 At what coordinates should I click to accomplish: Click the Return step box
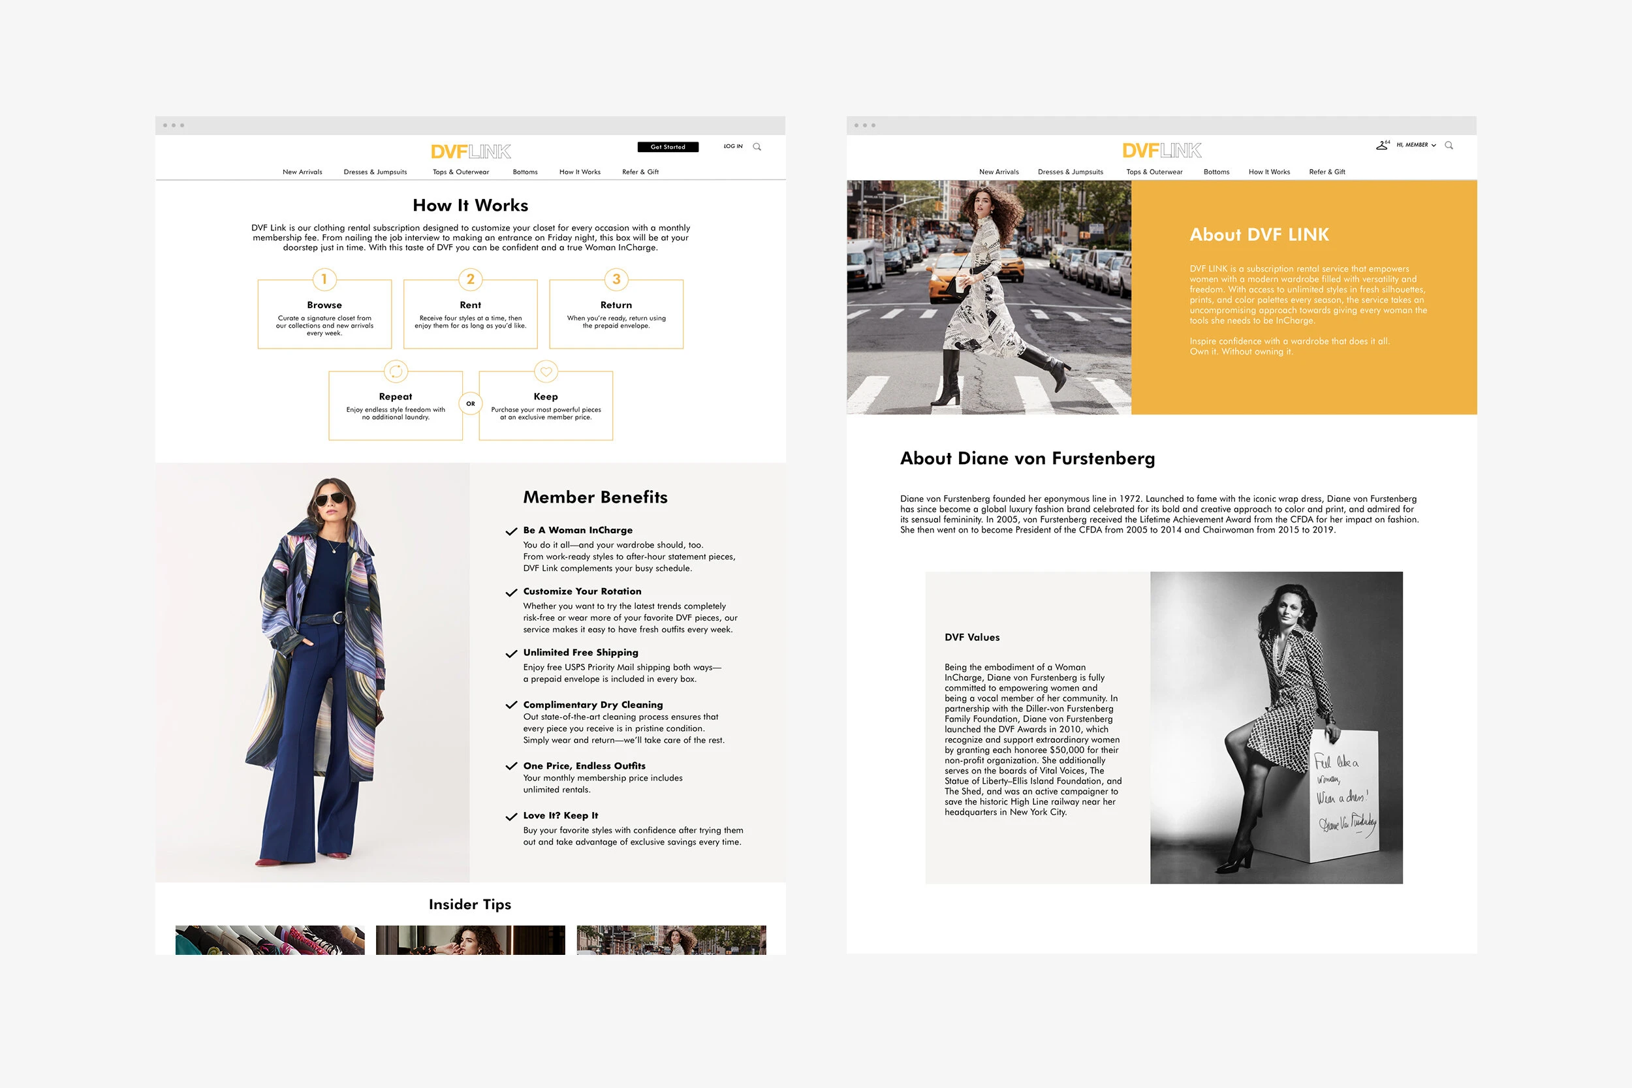click(x=616, y=315)
